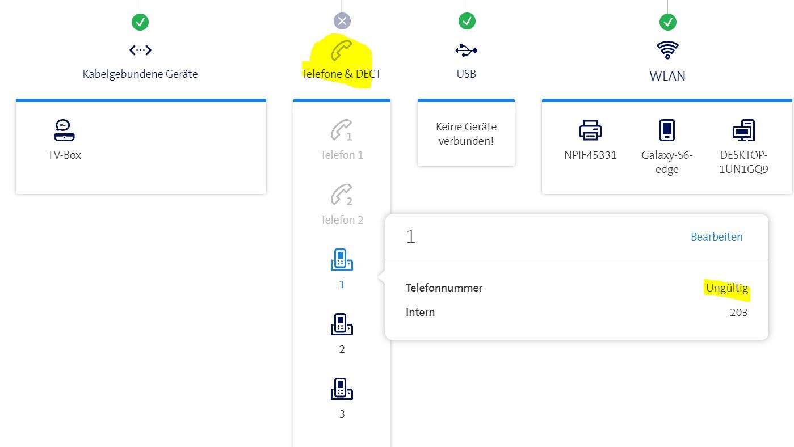Click the Telefone & DECT phone icon
Screen dimensions: 794x447
point(342,50)
